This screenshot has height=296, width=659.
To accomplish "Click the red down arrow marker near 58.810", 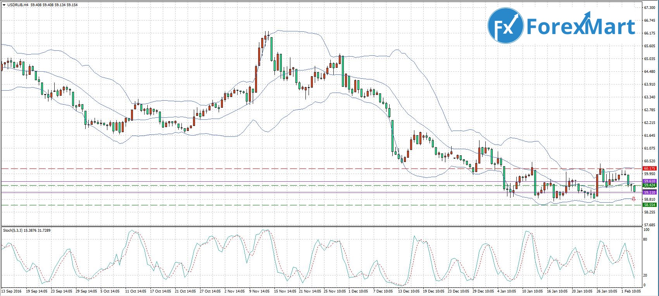I will pos(634,199).
